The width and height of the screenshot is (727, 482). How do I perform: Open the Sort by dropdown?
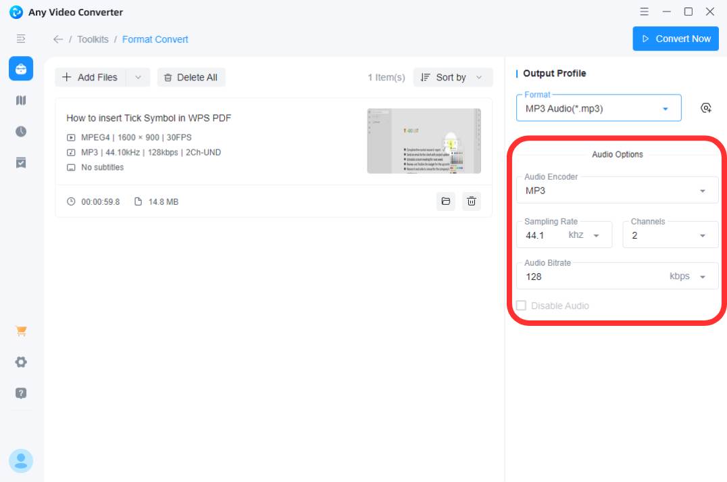453,78
